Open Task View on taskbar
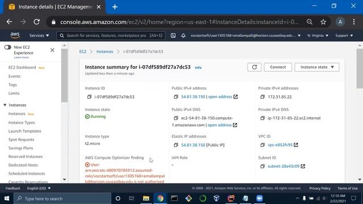The width and height of the screenshot is (363, 204). point(132,198)
